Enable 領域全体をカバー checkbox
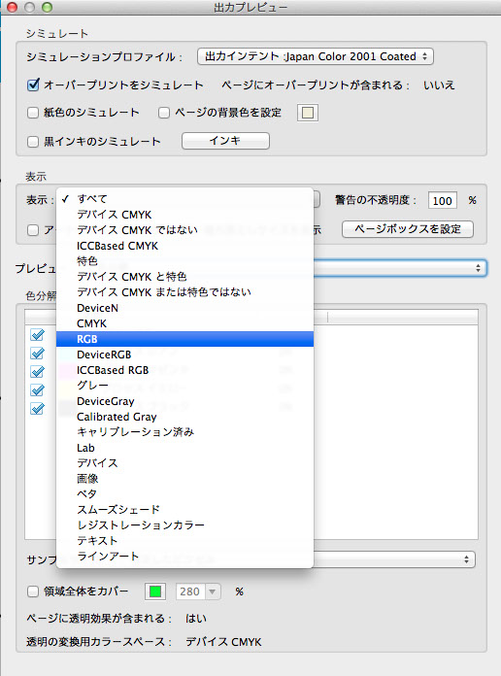 [x=33, y=591]
